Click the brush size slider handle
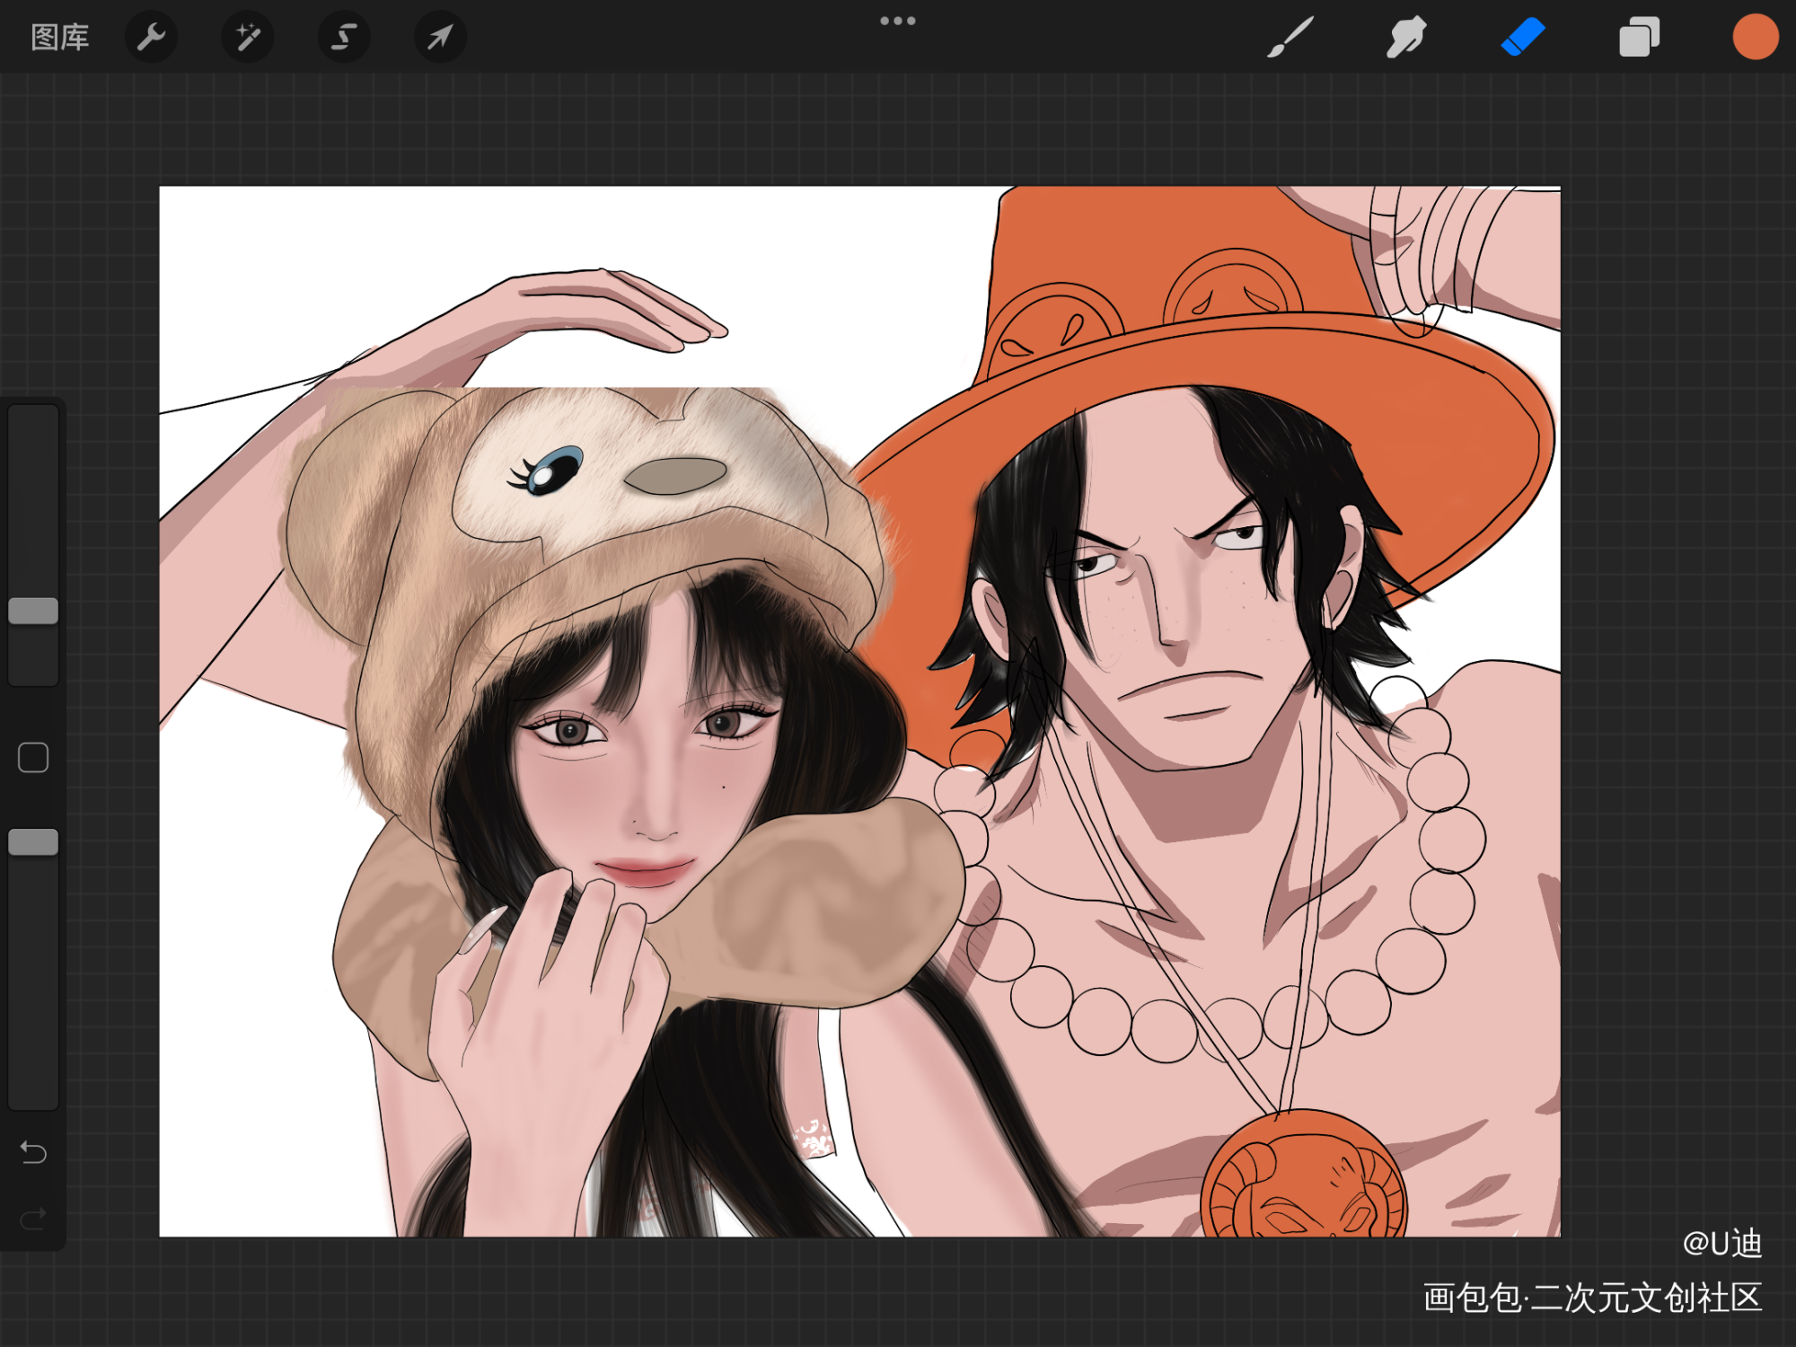 point(33,611)
